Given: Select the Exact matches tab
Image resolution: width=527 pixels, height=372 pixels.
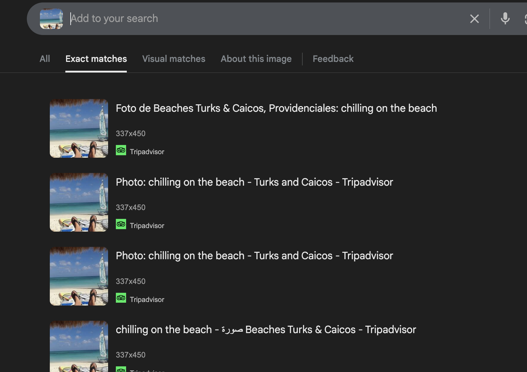Looking at the screenshot, I should 96,59.
